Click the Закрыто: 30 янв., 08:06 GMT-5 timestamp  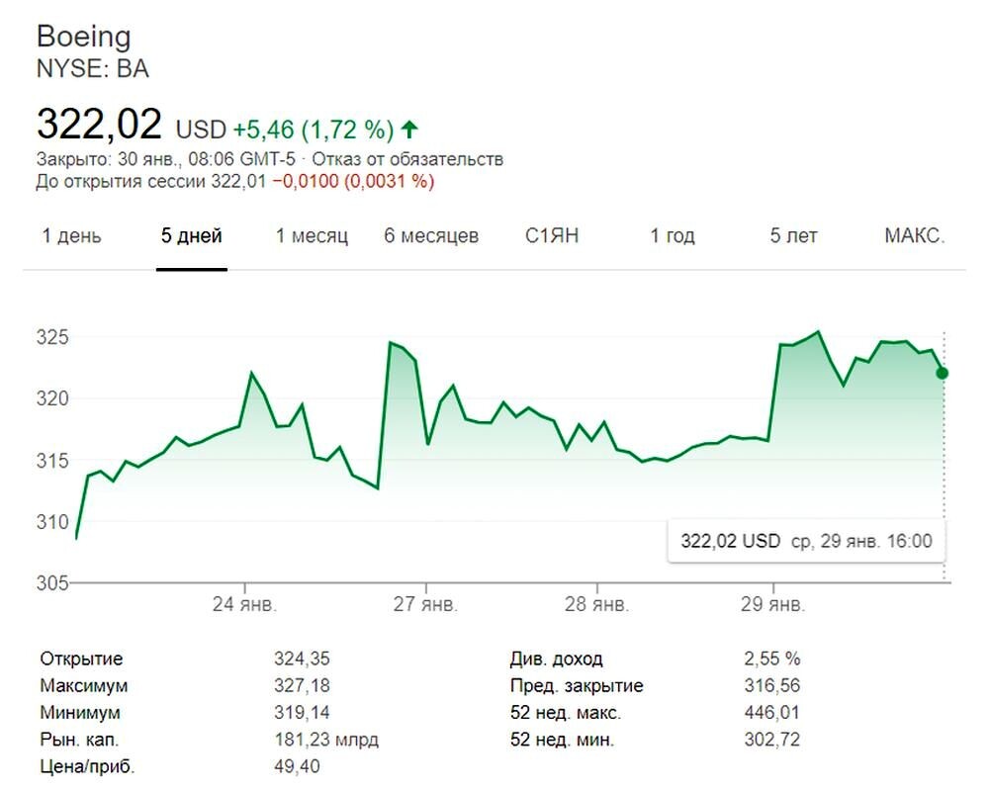pos(166,159)
